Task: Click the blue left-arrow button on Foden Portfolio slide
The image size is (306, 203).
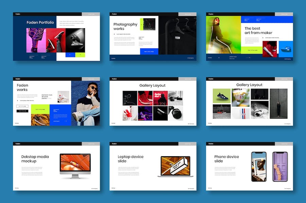Action: 70,55
